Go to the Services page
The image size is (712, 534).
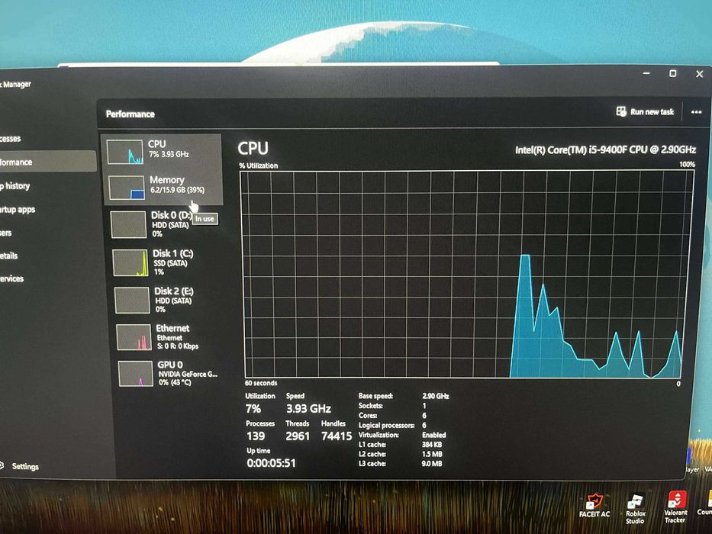(x=11, y=278)
